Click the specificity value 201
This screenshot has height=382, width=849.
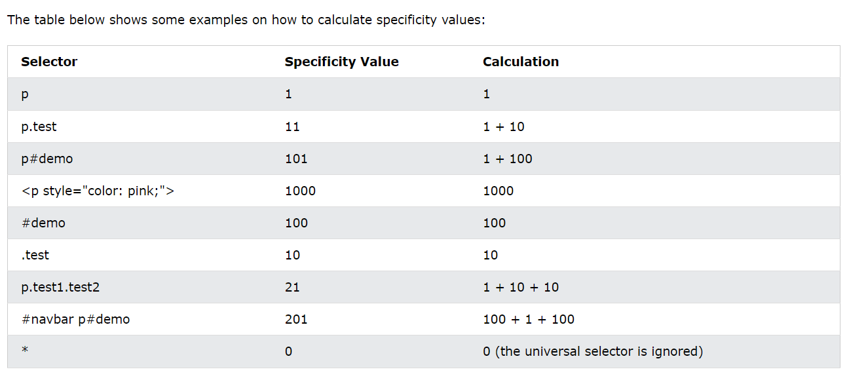296,319
